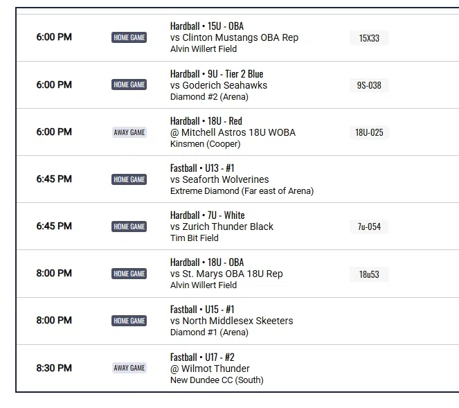Select game number 18U-025 tag

pos(369,132)
